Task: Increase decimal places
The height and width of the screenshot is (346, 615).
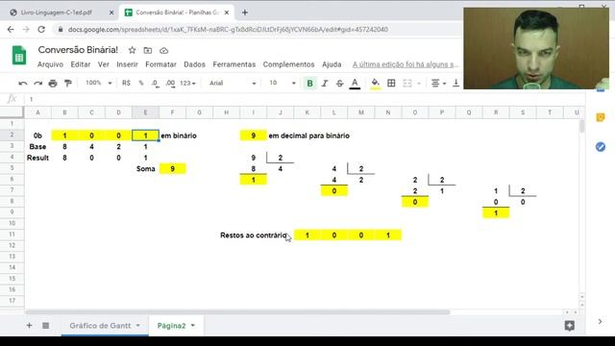Action: pos(170,84)
